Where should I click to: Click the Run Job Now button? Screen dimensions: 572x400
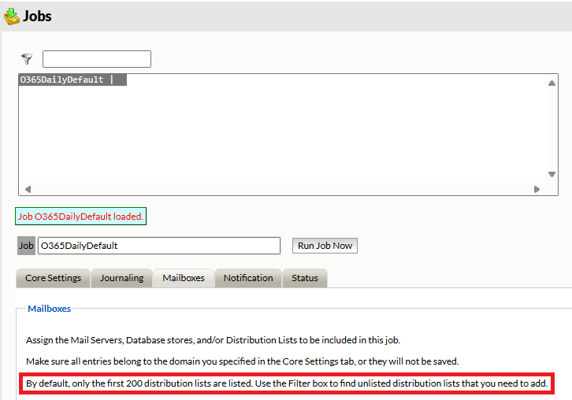tap(325, 246)
